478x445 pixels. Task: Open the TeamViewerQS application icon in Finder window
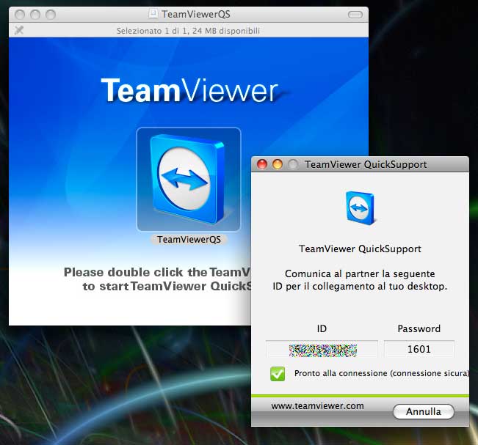point(189,180)
